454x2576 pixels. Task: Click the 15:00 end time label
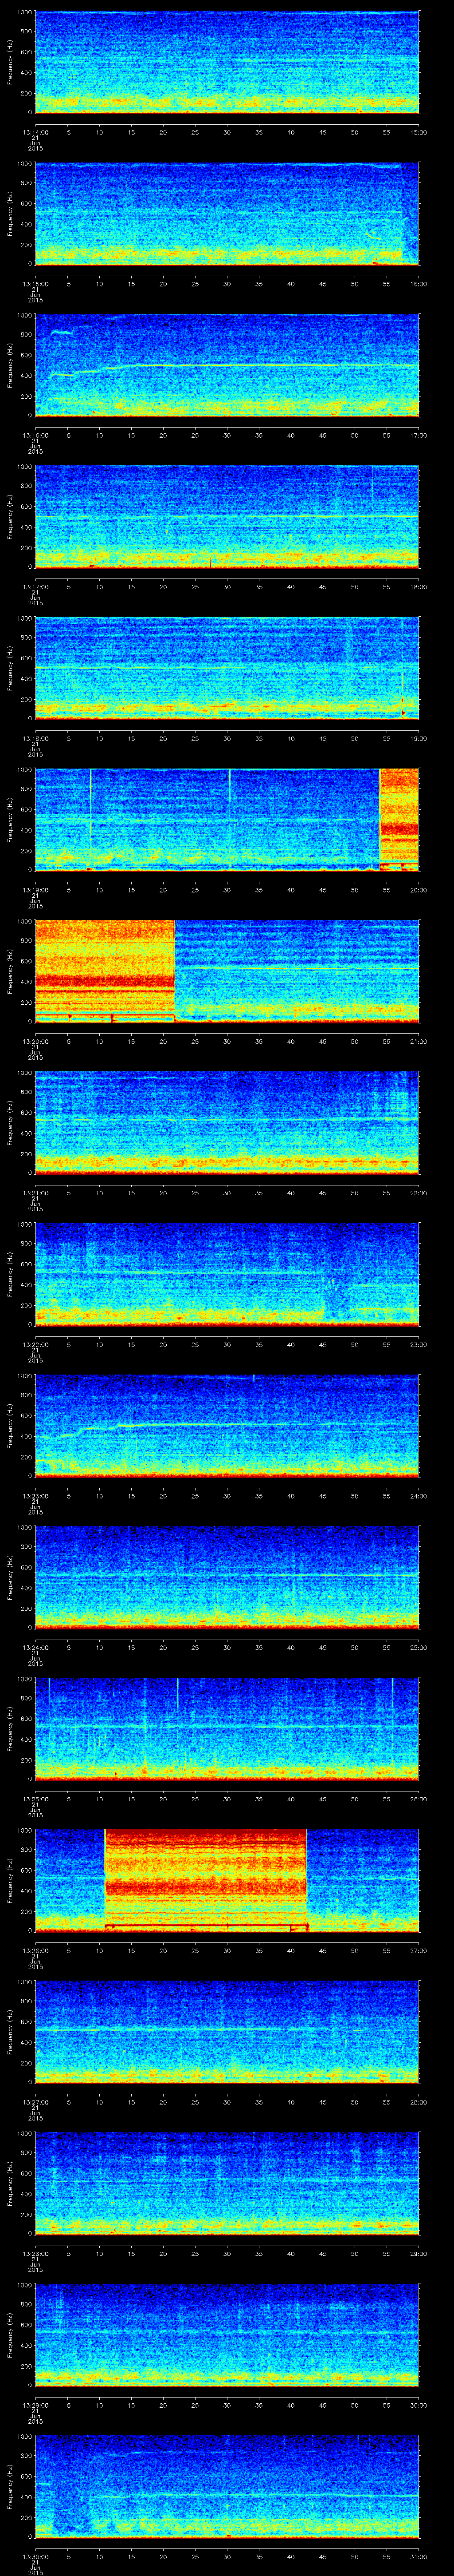pyautogui.click(x=419, y=132)
